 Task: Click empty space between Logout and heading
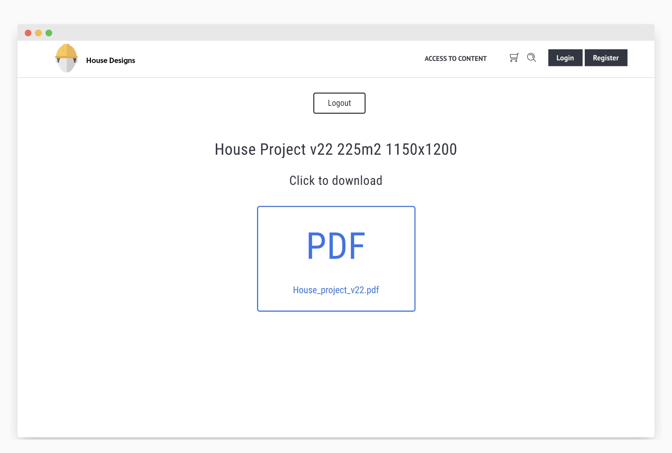[336, 127]
